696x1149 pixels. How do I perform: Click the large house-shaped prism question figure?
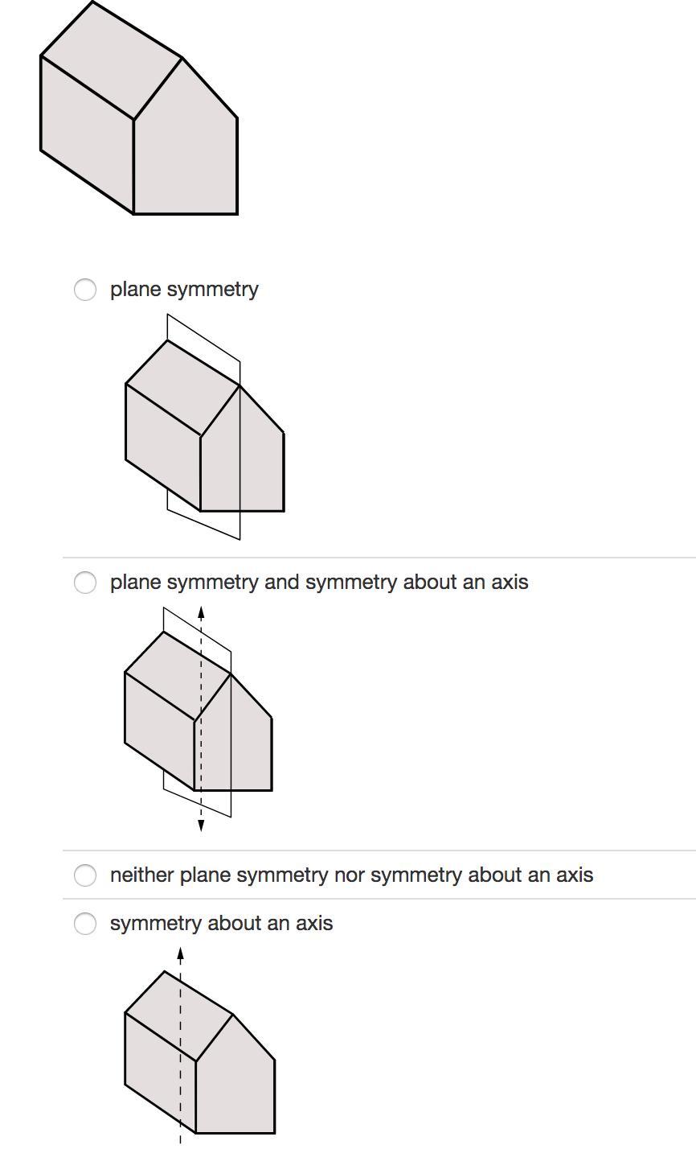point(139,108)
